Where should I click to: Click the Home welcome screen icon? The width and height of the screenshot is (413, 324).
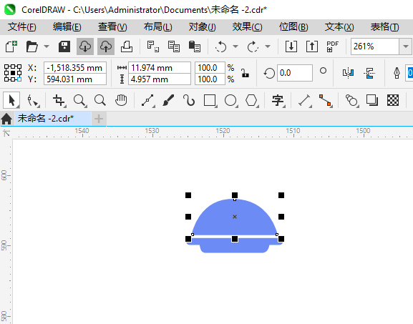pyautogui.click(x=6, y=119)
